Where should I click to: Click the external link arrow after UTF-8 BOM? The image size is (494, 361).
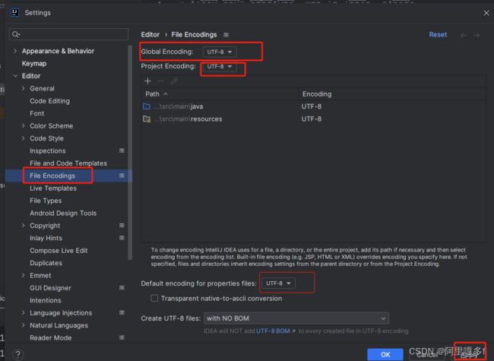(293, 331)
